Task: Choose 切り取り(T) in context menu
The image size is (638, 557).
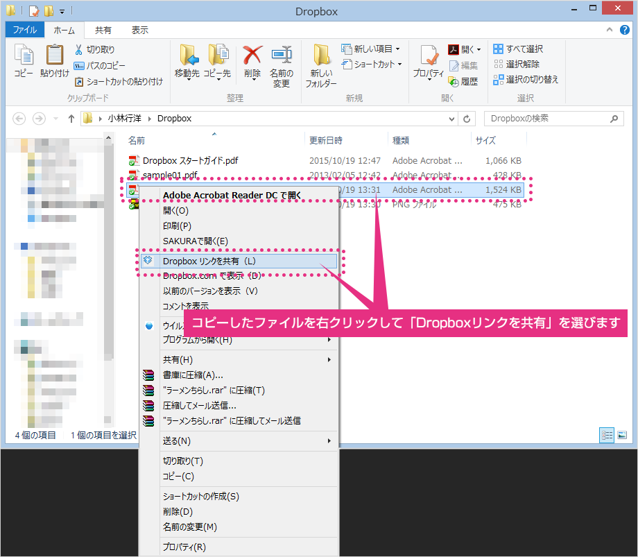Action: [239, 461]
